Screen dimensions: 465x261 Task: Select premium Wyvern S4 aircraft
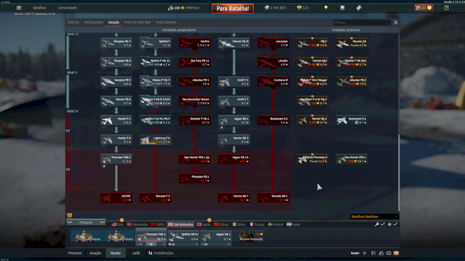pos(352,43)
